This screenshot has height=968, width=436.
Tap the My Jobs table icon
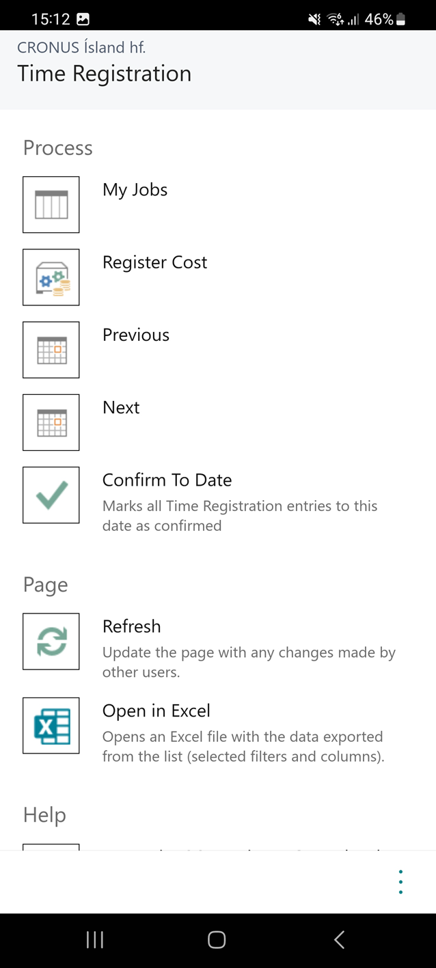point(51,205)
